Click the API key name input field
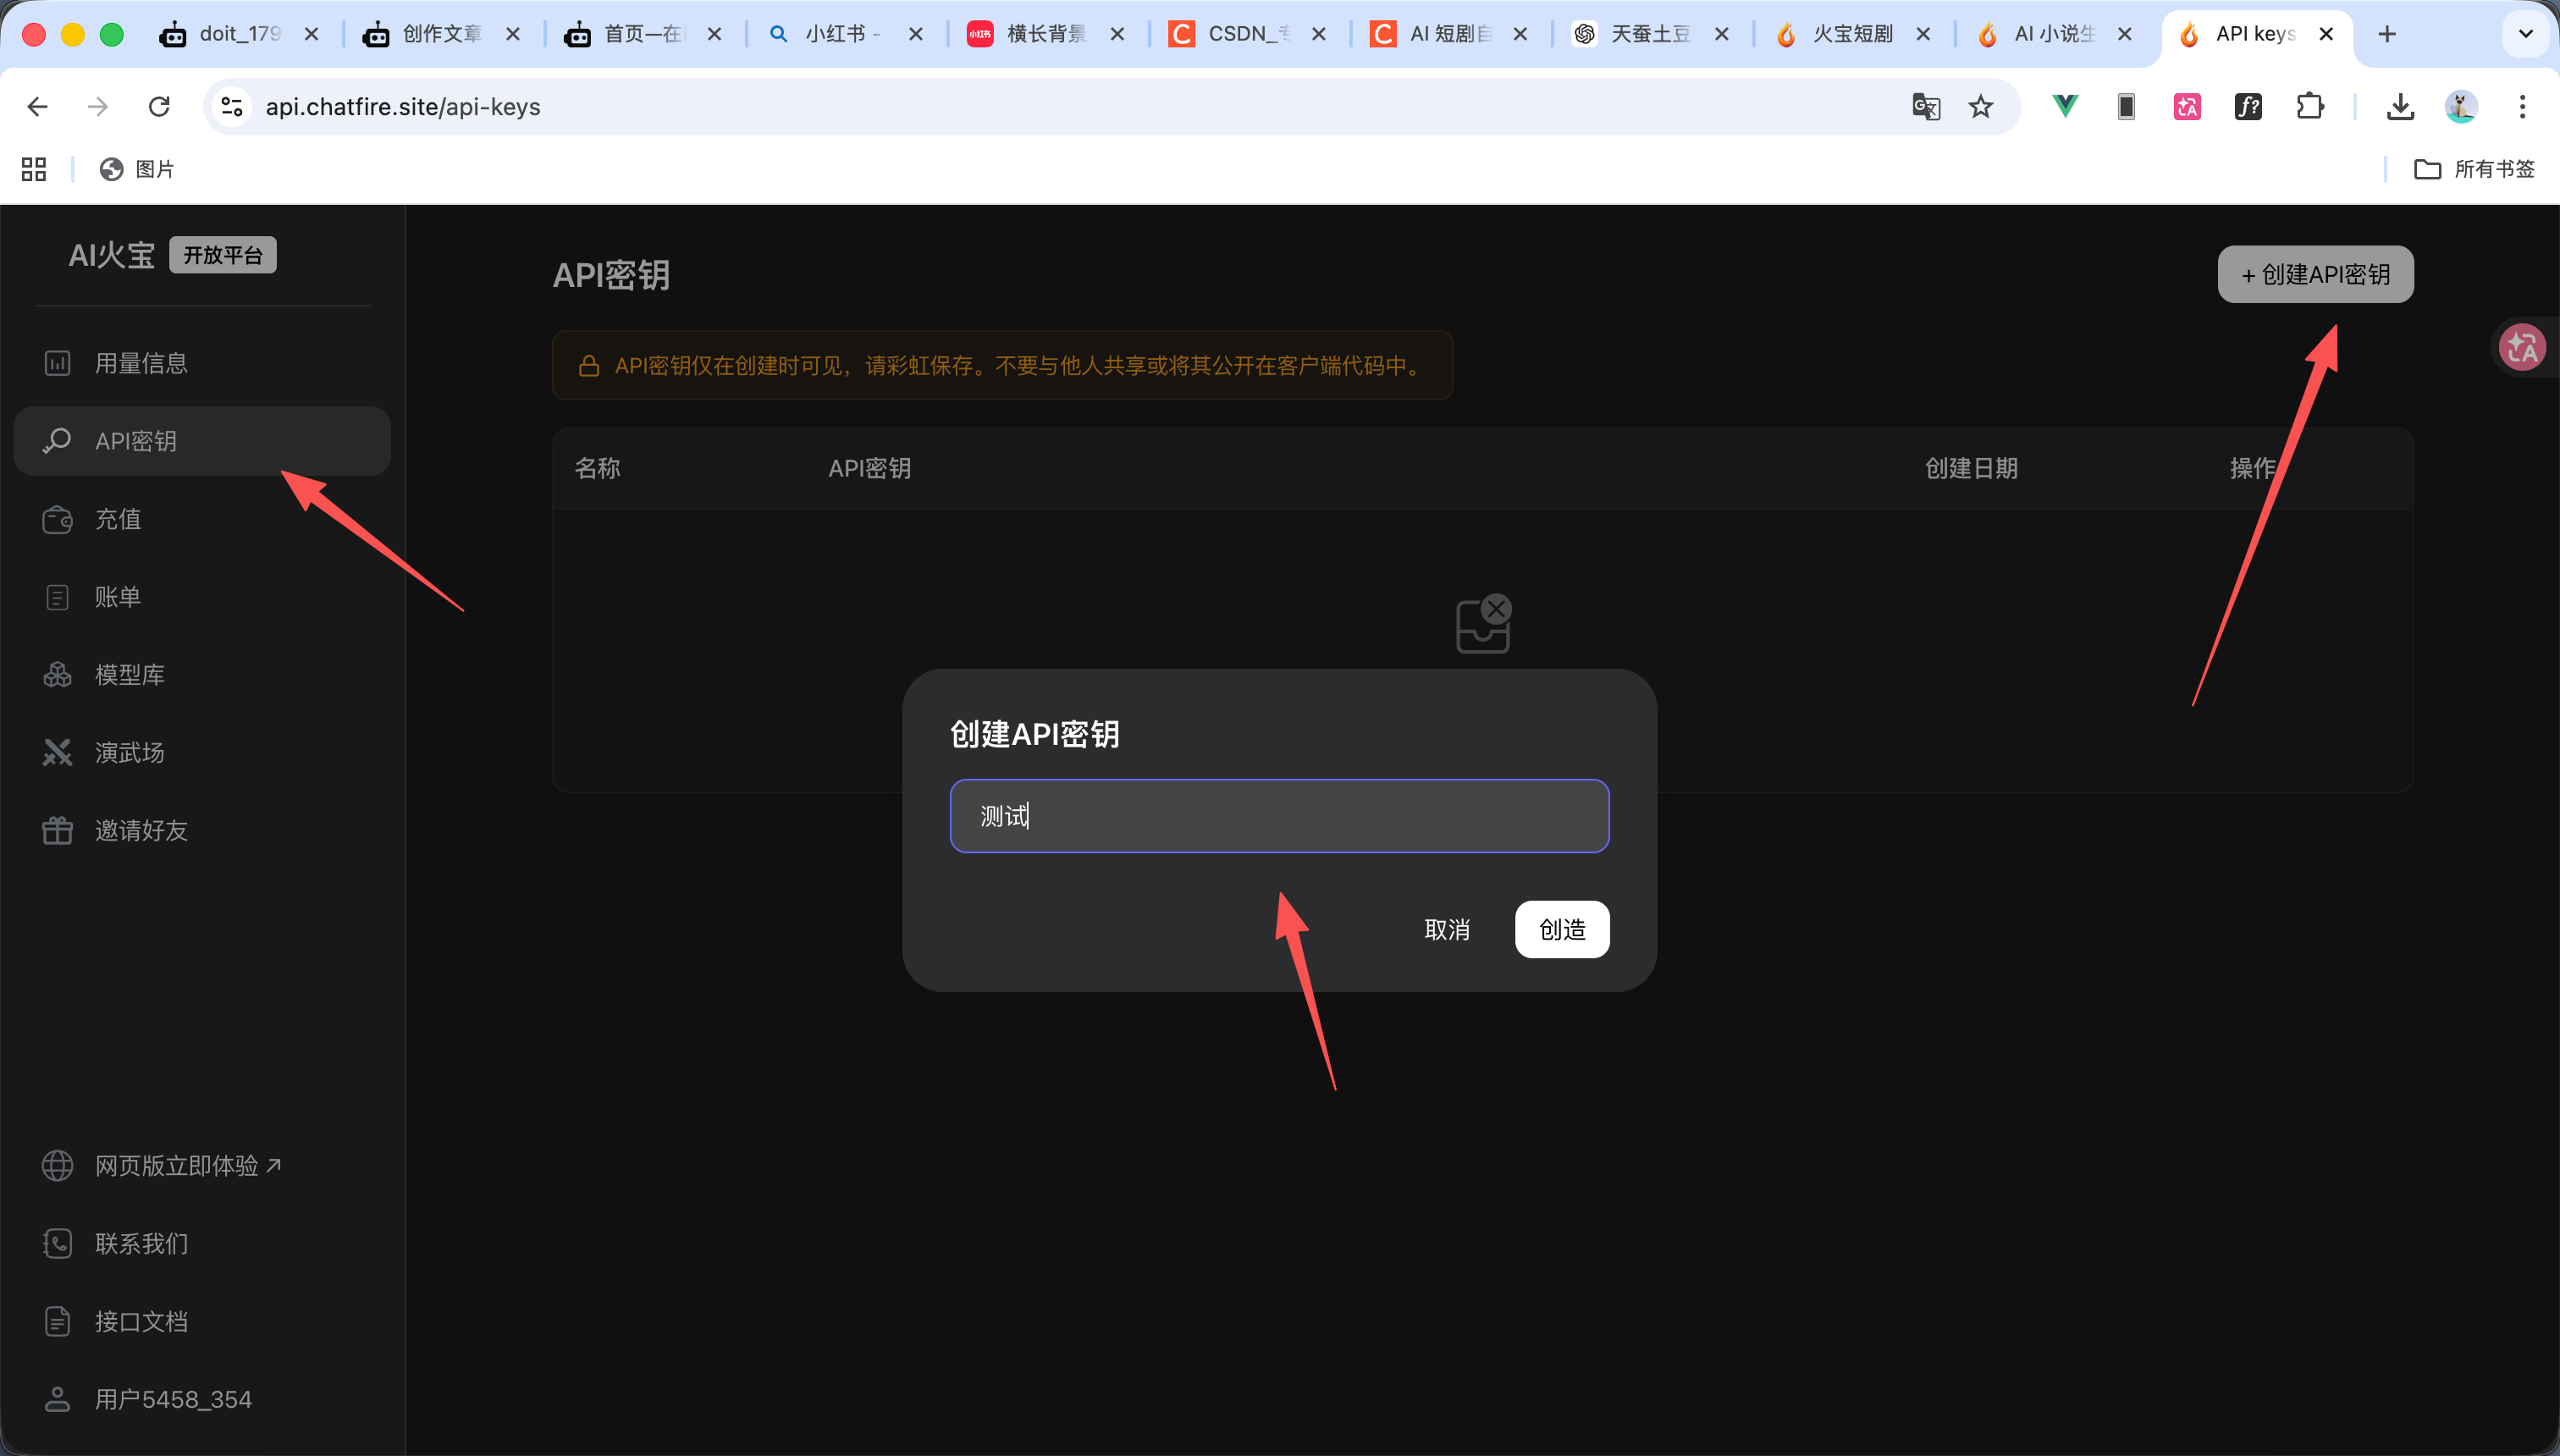2560x1456 pixels. 1279,816
